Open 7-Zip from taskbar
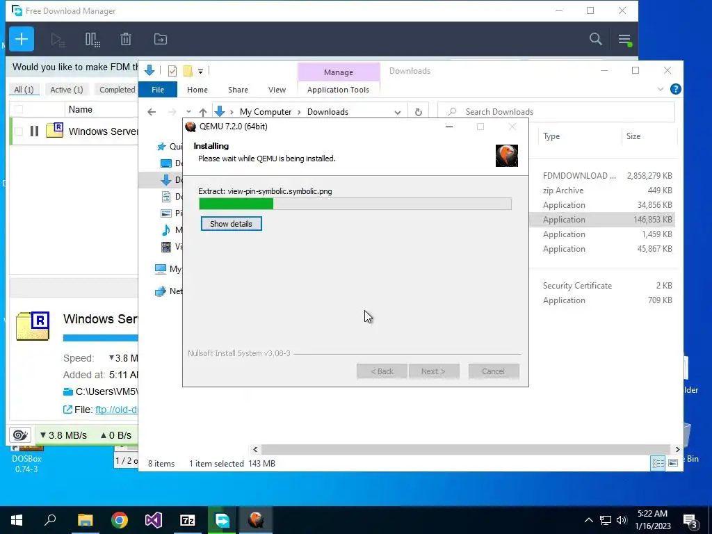This screenshot has height=534, width=712. tap(188, 520)
